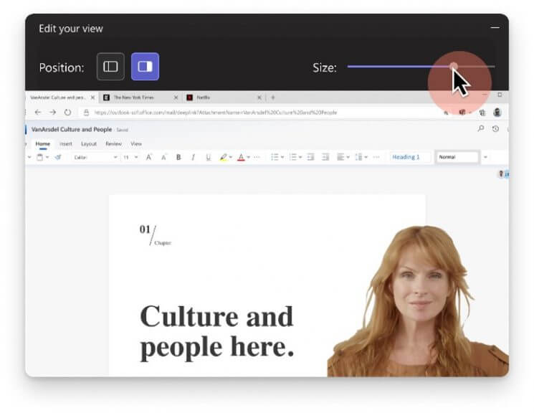The width and height of the screenshot is (534, 413).
Task: Reload the page with refresh icon
Action: click(x=67, y=113)
